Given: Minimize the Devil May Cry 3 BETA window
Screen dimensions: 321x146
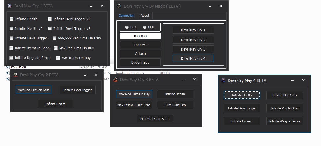Looking at the screenshot, I should tap(184, 80).
